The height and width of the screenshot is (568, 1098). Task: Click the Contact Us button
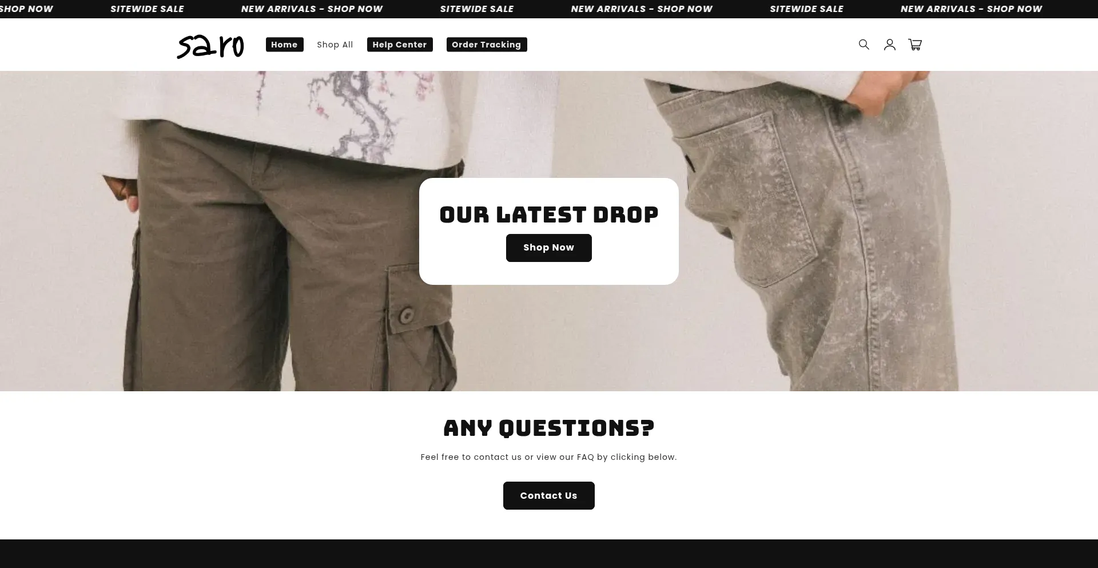tap(548, 495)
